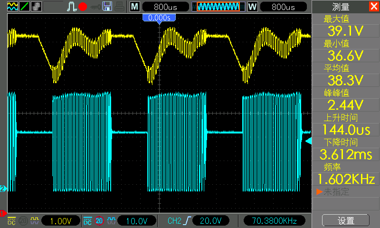
Task: Click the floppy disk save icon
Action: click(107, 7)
